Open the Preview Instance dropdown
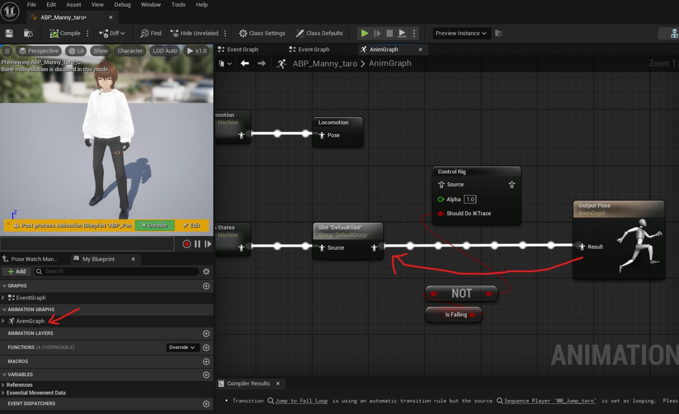The height and width of the screenshot is (414, 679). point(462,33)
